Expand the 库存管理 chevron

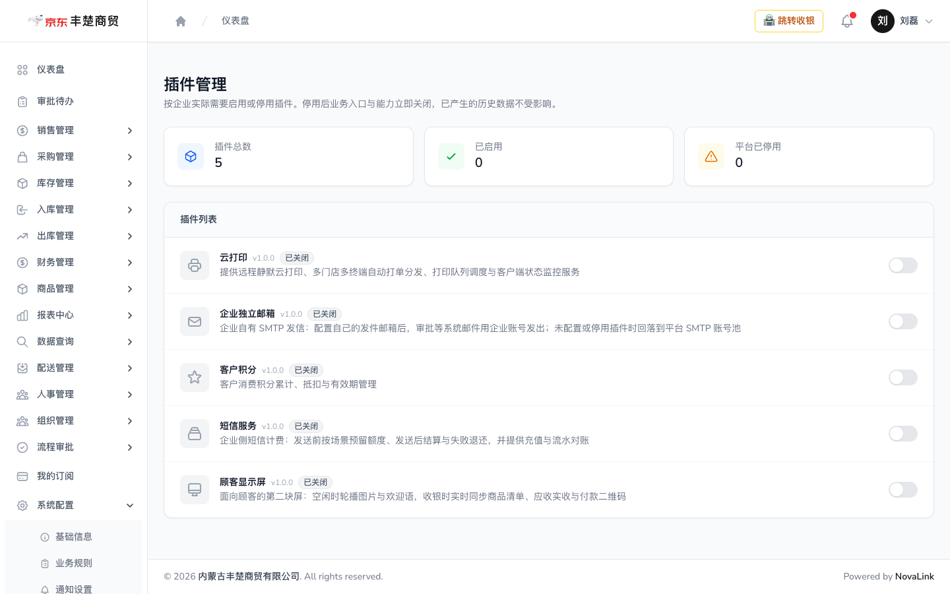pos(130,183)
